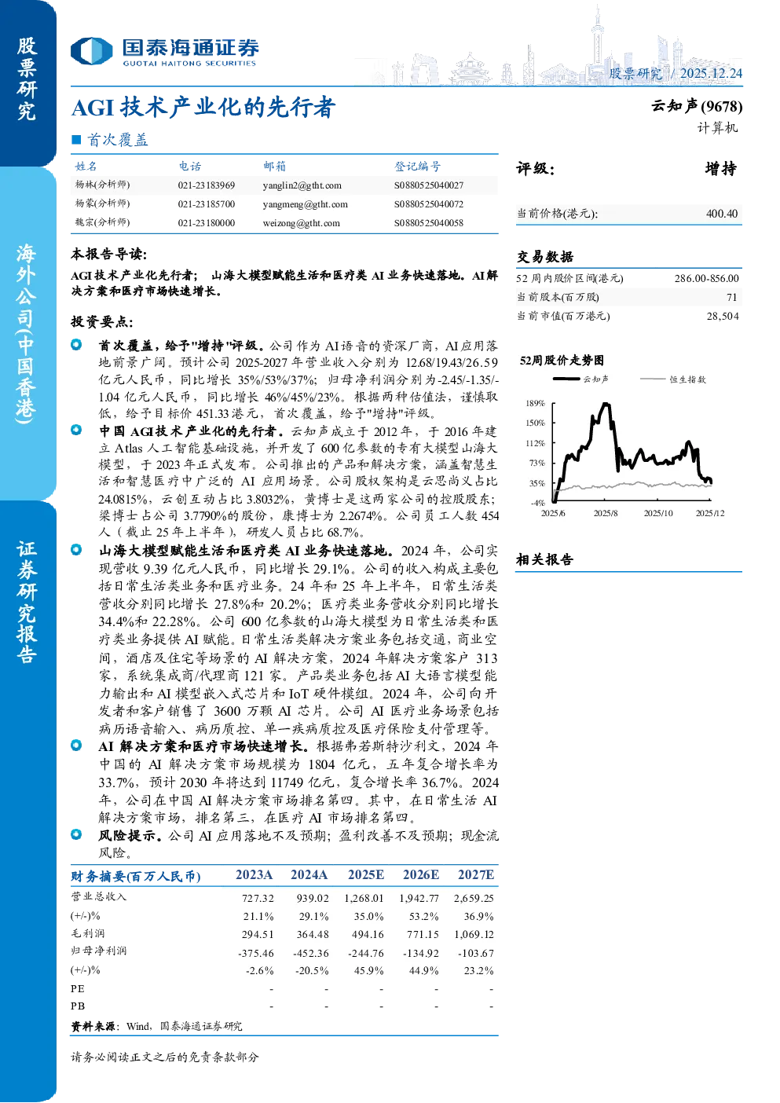Click the '证券研究报告' sidebar label
Image resolution: width=780 pixels, height=1103 pixels.
point(27,603)
